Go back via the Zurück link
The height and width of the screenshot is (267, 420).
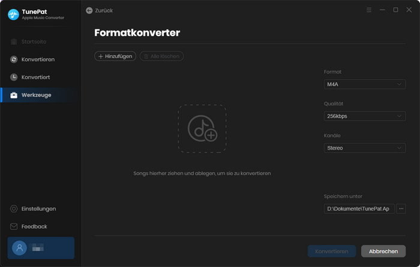point(104,10)
